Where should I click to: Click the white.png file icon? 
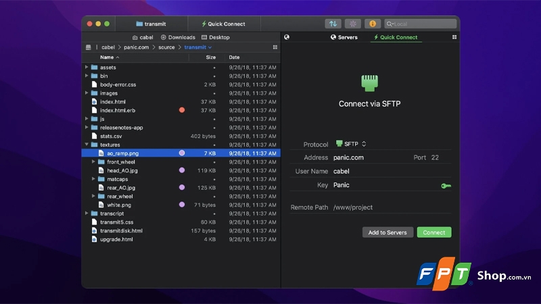[101, 205]
